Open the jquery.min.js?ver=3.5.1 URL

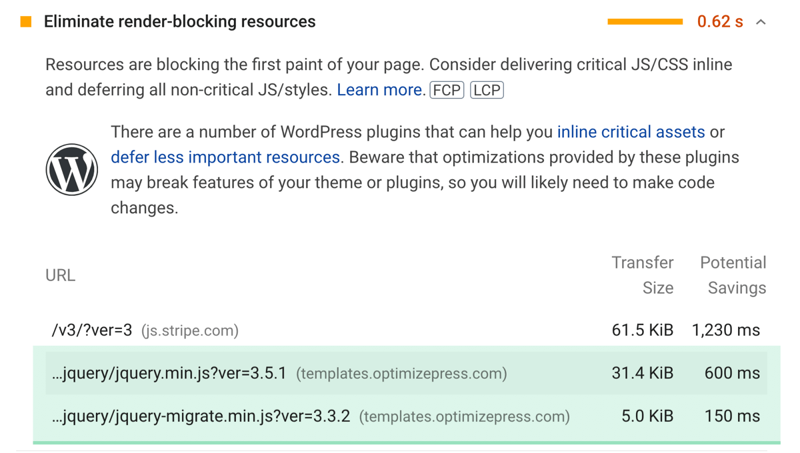point(169,373)
